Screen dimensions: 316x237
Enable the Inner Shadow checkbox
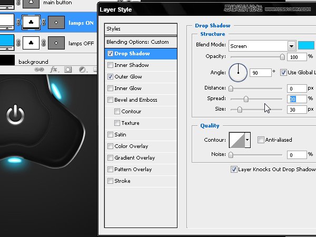coord(110,65)
